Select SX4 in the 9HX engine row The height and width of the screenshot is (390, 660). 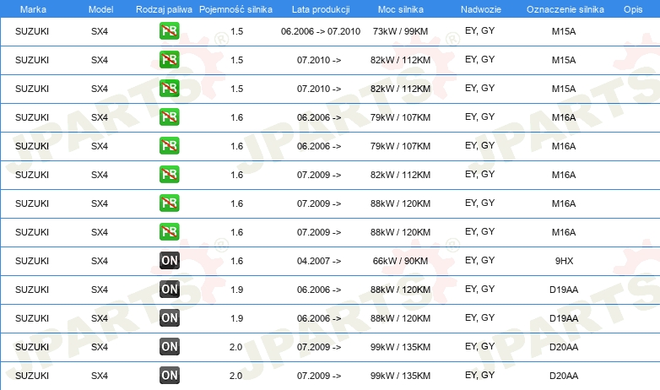coord(100,261)
